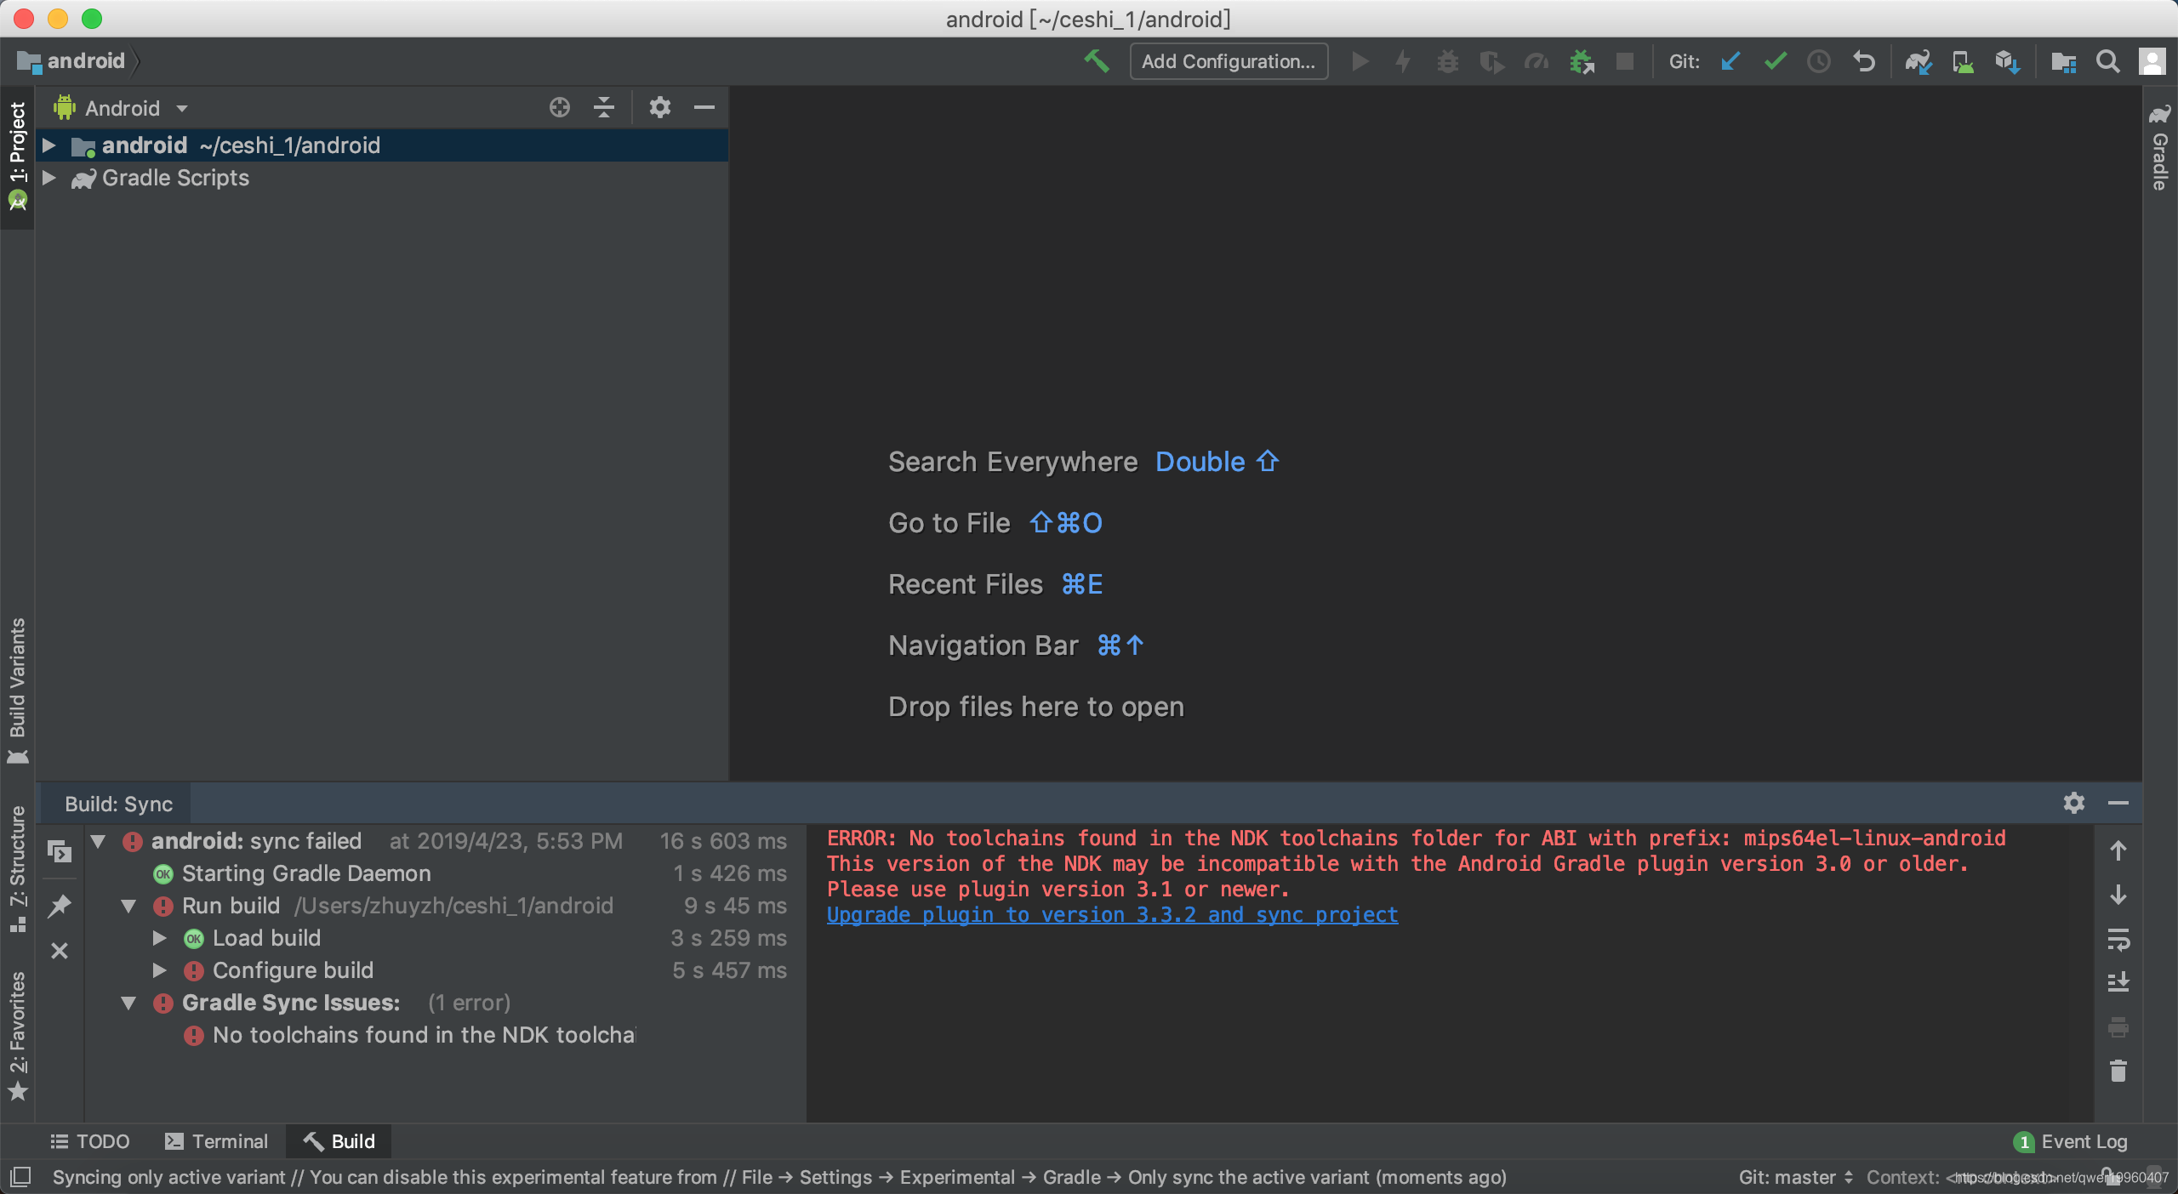Click the locate target icon in Project panel
Image resolution: width=2178 pixels, height=1194 pixels.
click(559, 107)
